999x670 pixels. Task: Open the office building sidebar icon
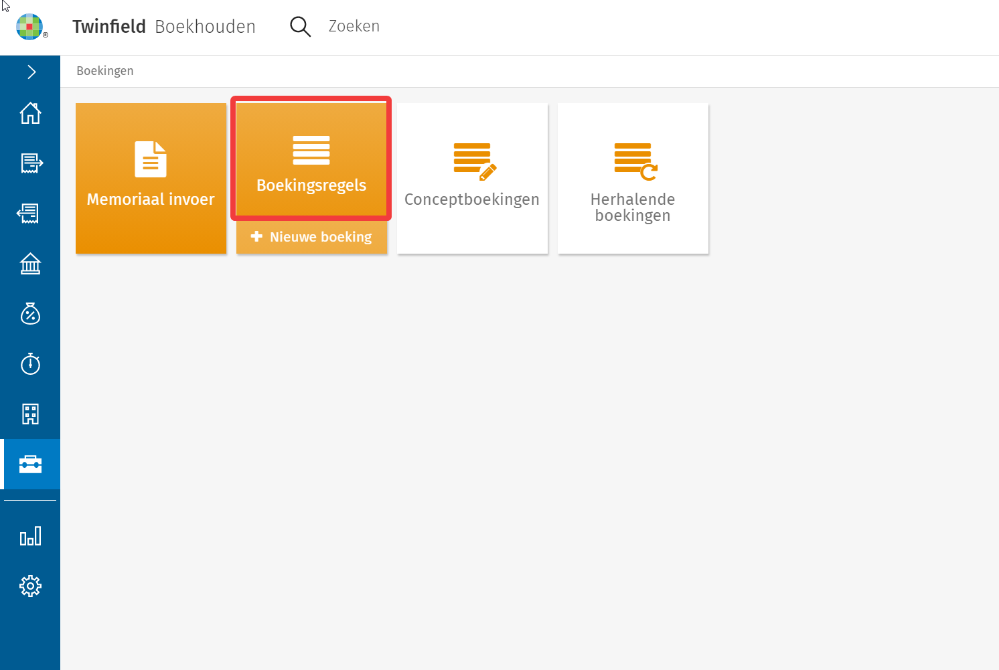30,414
